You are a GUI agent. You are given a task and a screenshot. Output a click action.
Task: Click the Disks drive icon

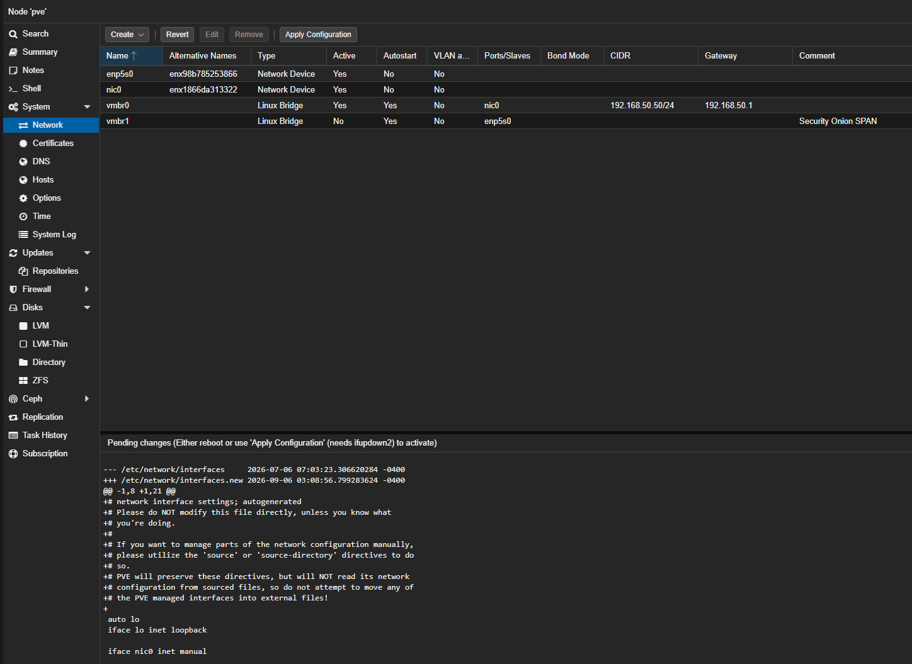coord(13,308)
